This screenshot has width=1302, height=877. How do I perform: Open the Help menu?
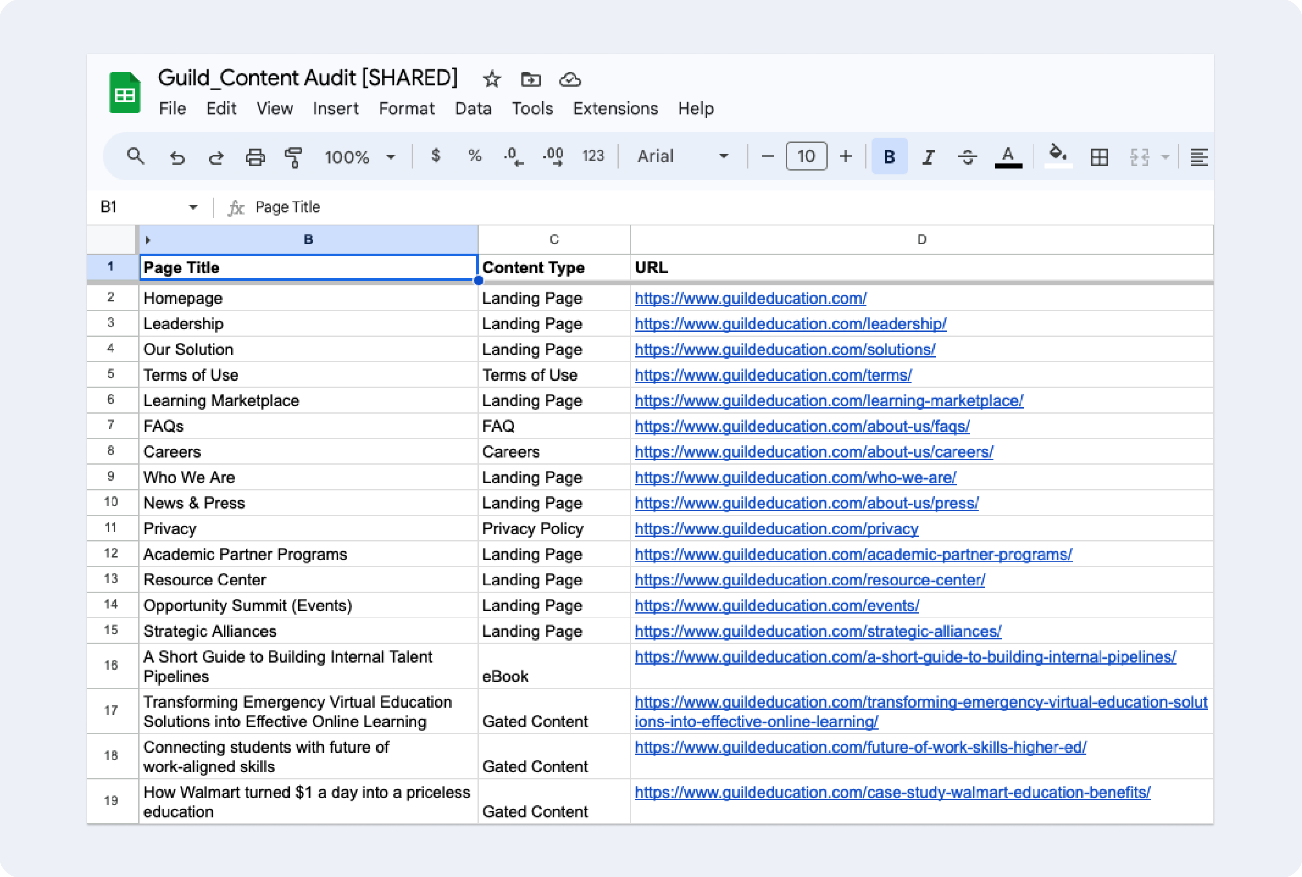tap(696, 109)
